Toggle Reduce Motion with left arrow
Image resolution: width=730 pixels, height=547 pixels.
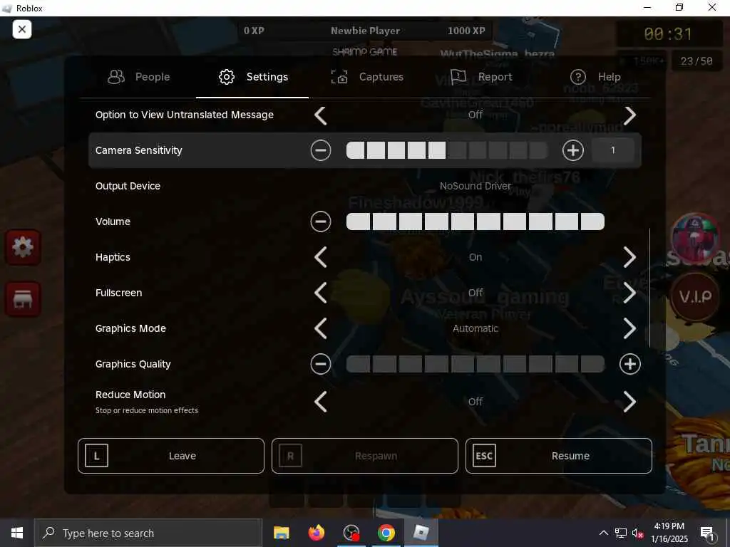coord(320,402)
